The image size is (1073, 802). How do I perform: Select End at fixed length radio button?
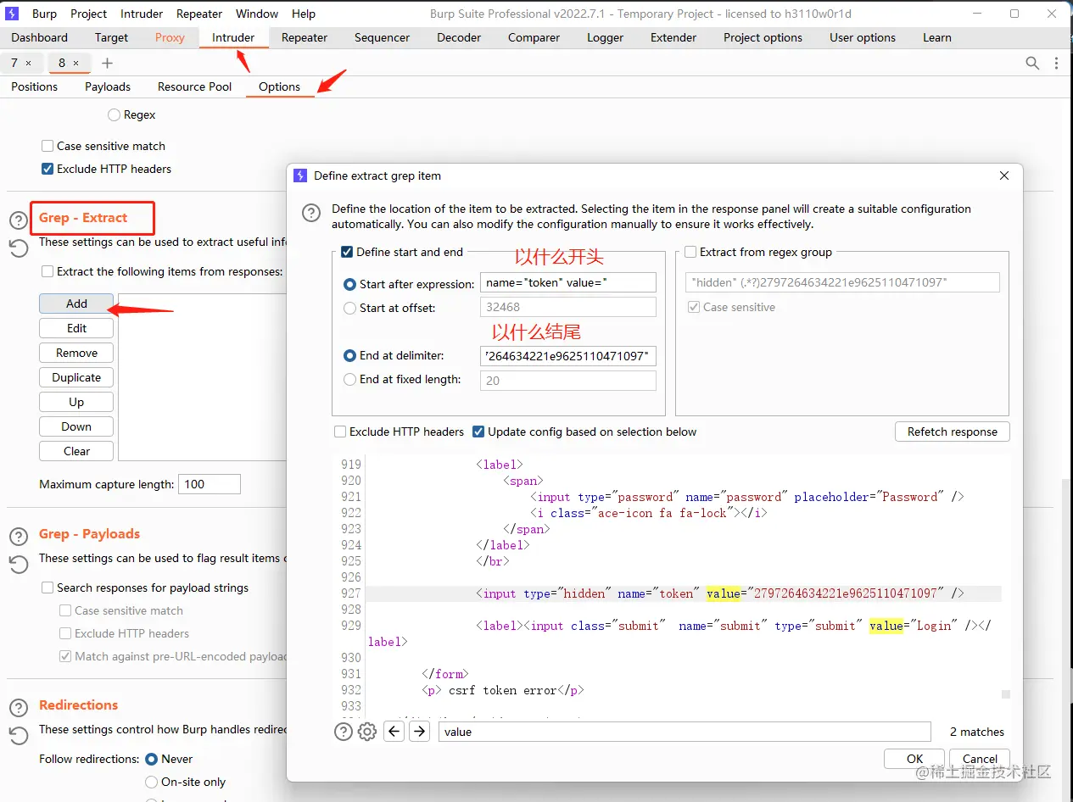pos(350,379)
